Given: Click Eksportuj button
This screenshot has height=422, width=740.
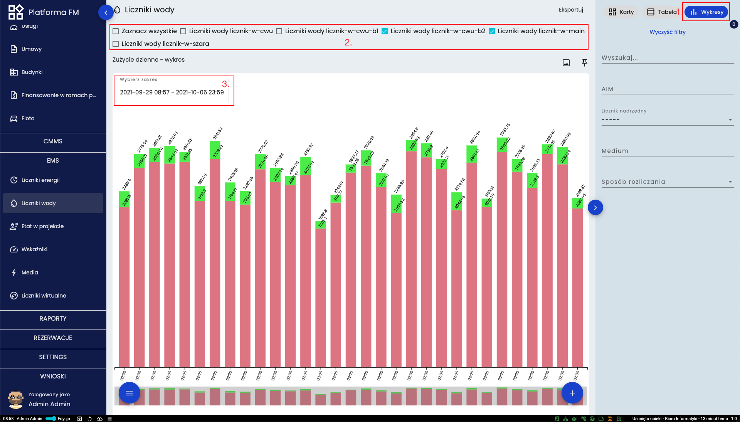Looking at the screenshot, I should [571, 10].
